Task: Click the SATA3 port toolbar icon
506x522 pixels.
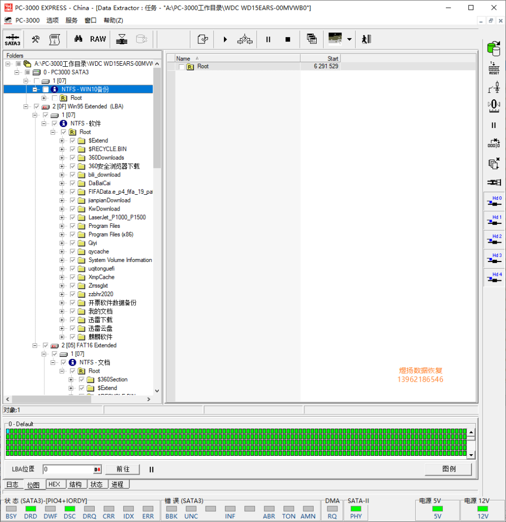Action: tap(13, 39)
